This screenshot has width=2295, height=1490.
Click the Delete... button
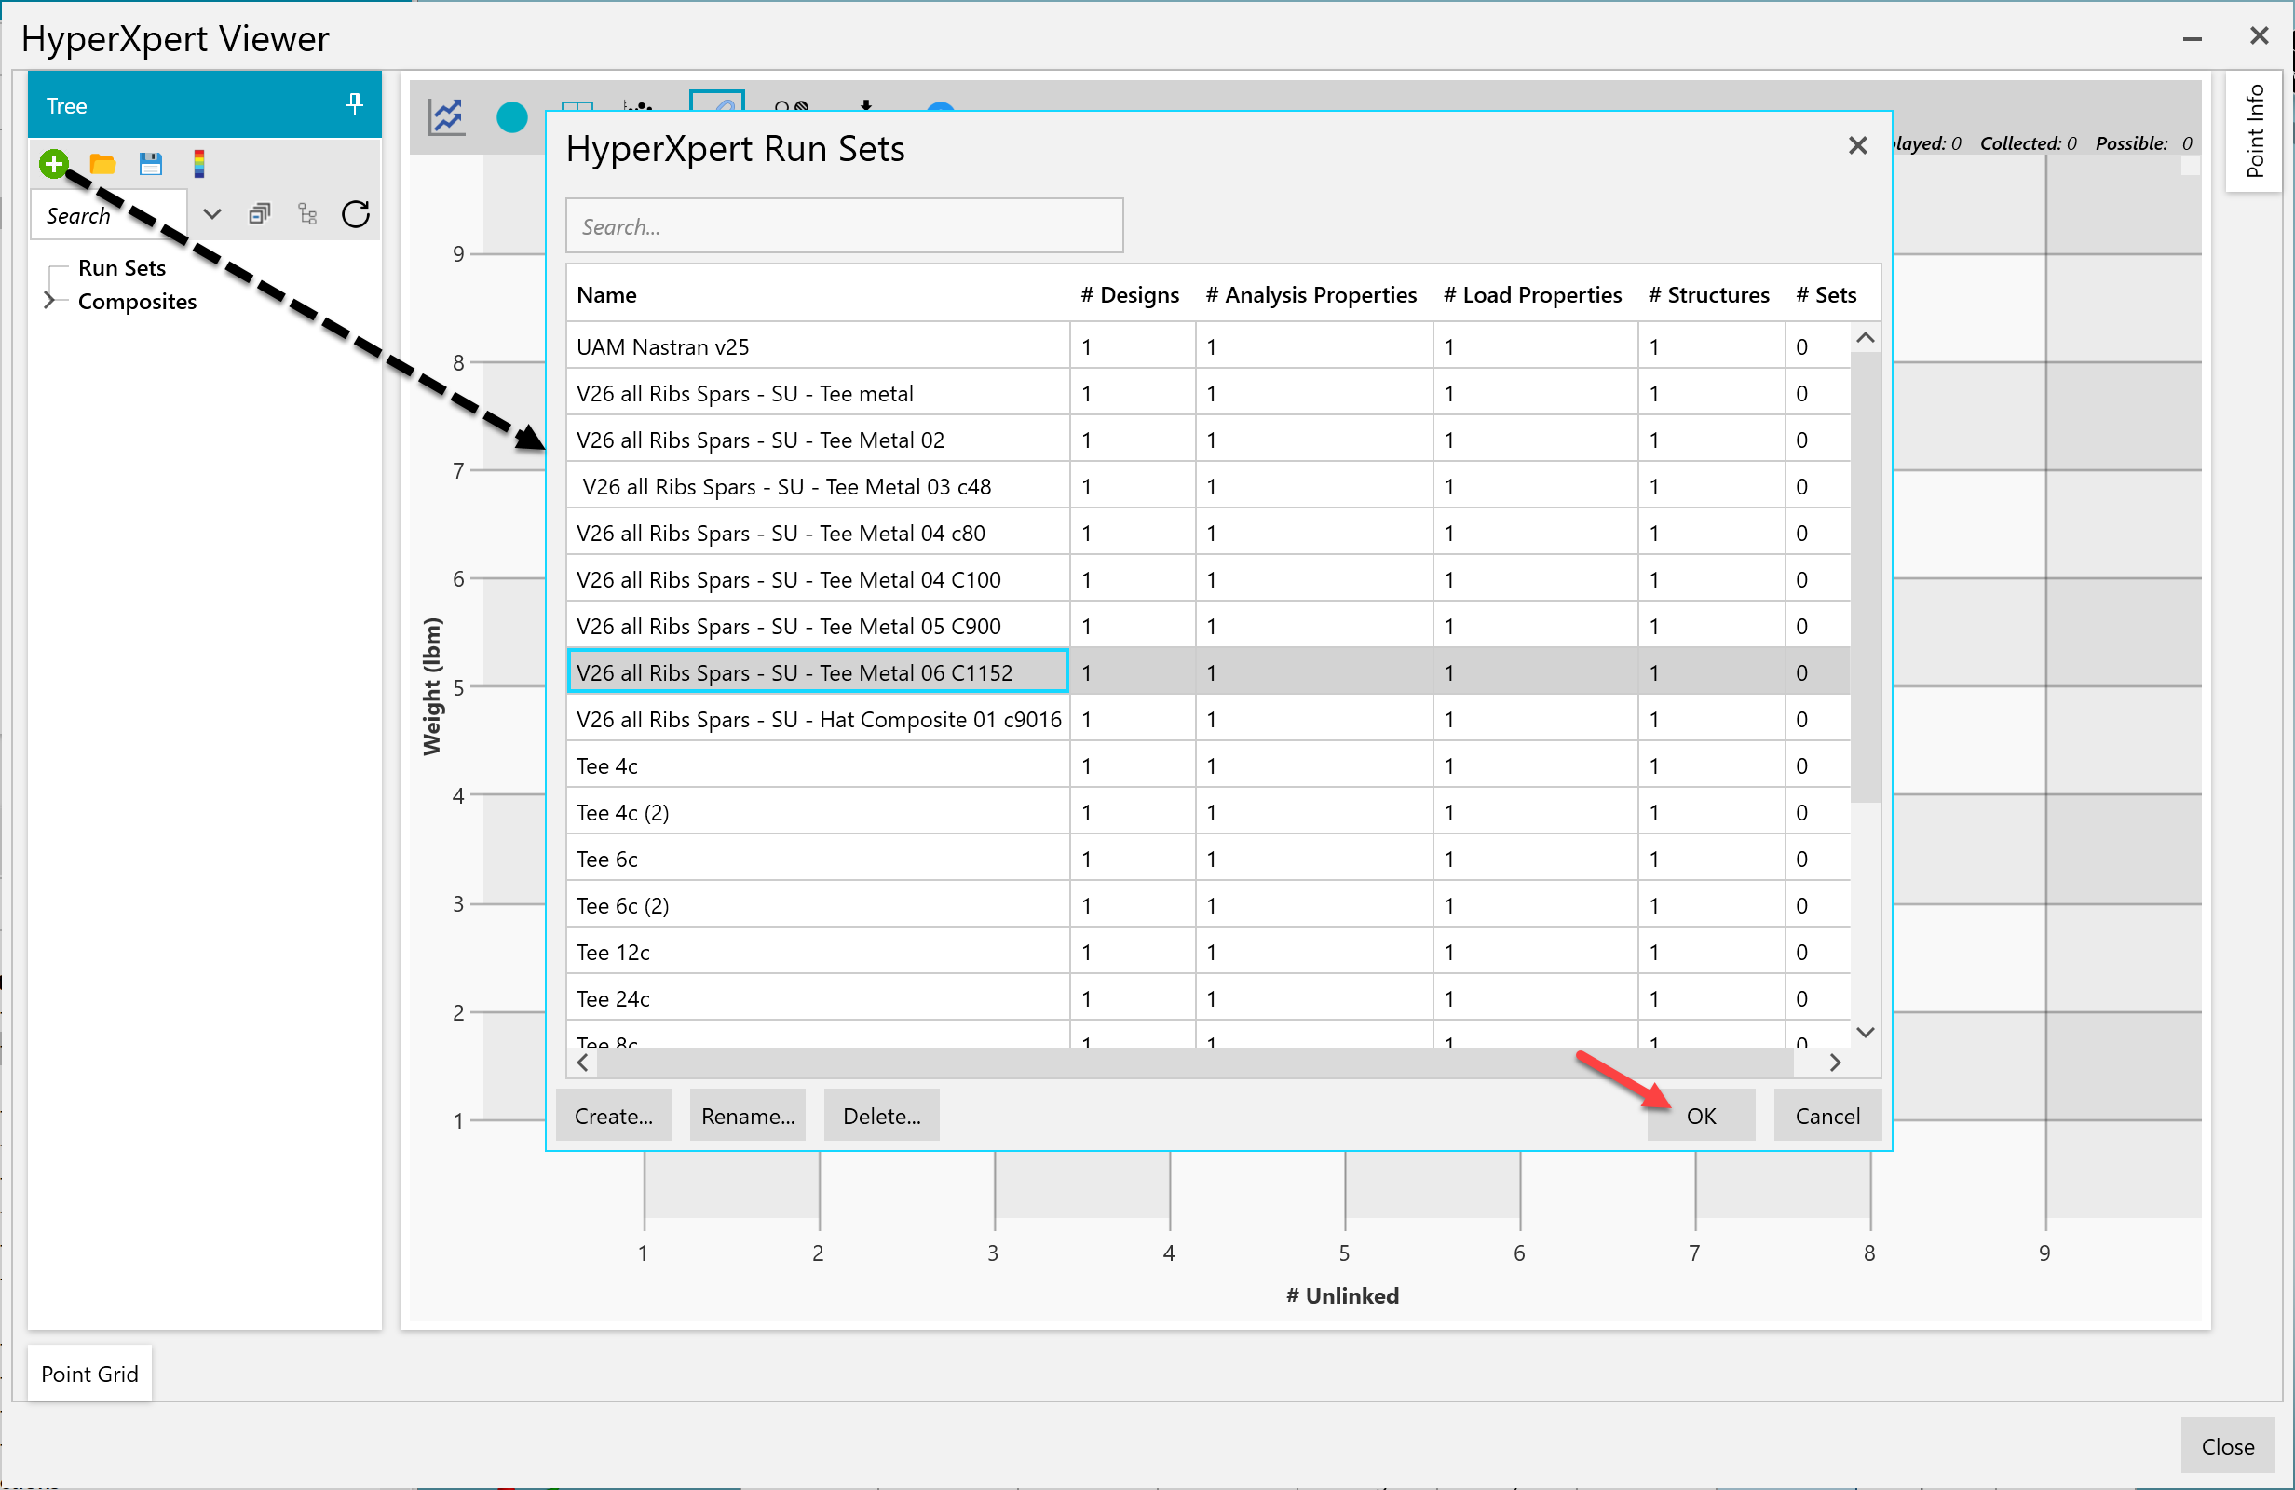[x=881, y=1115]
